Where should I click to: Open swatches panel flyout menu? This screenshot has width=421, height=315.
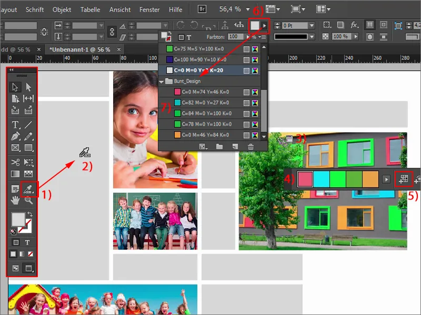pos(262,37)
